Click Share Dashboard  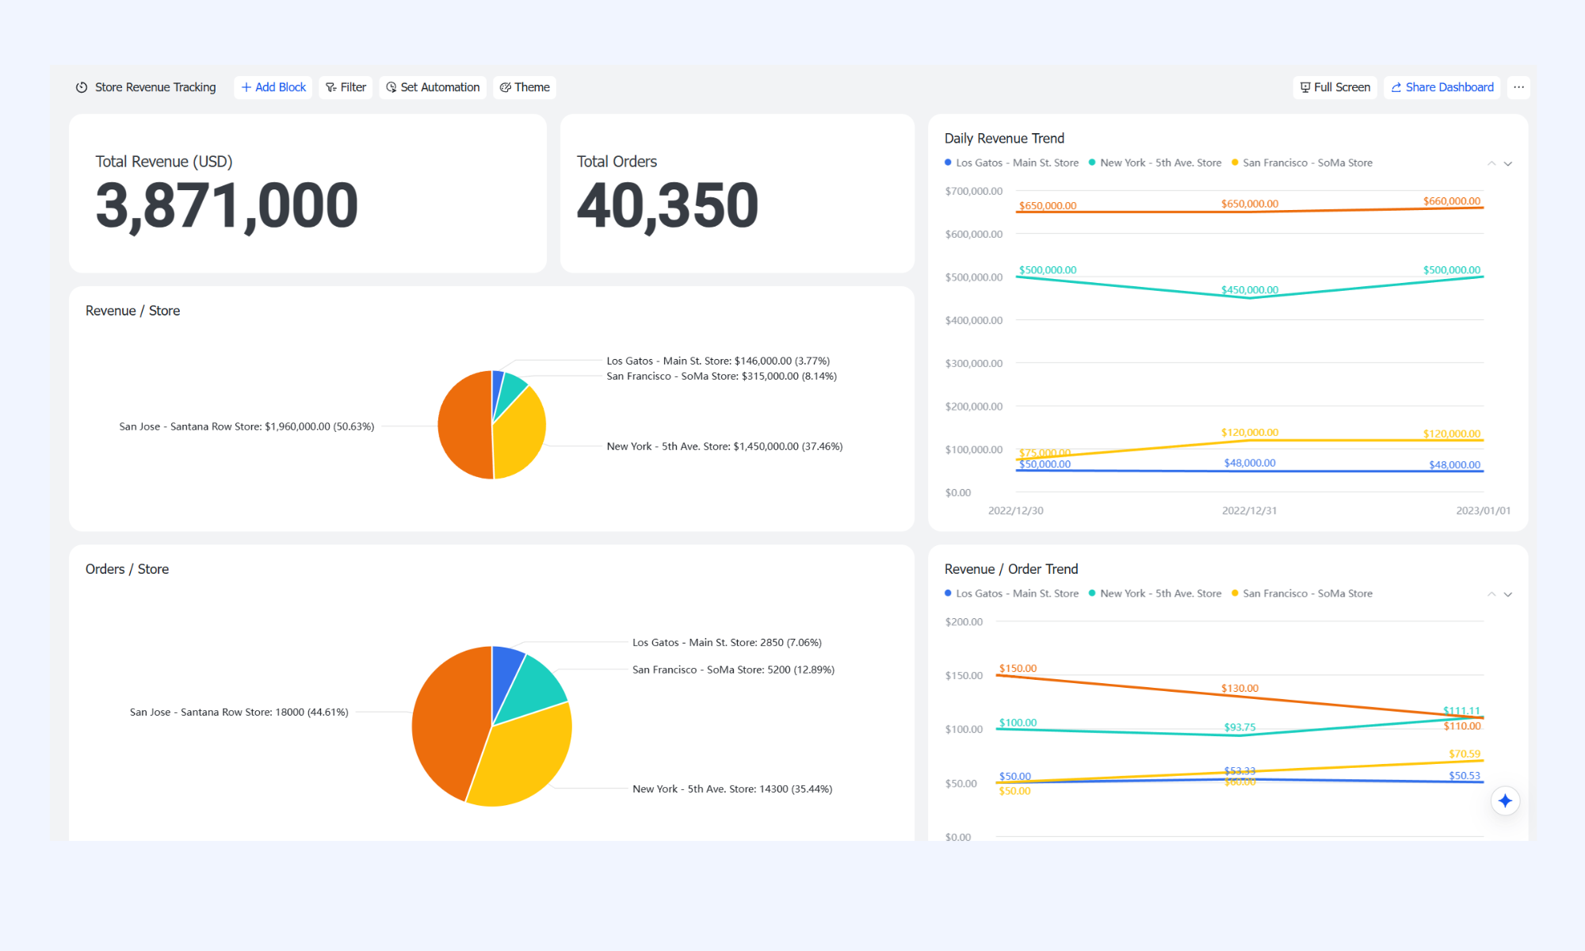tap(1442, 87)
